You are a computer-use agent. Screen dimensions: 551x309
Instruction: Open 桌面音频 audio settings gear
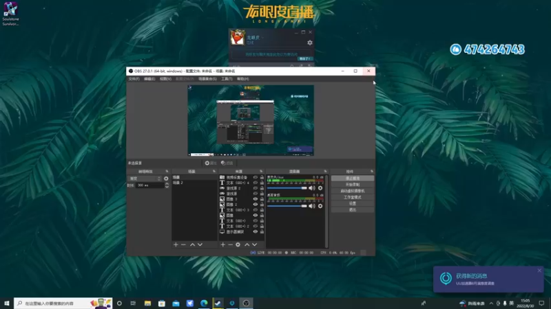[320, 206]
